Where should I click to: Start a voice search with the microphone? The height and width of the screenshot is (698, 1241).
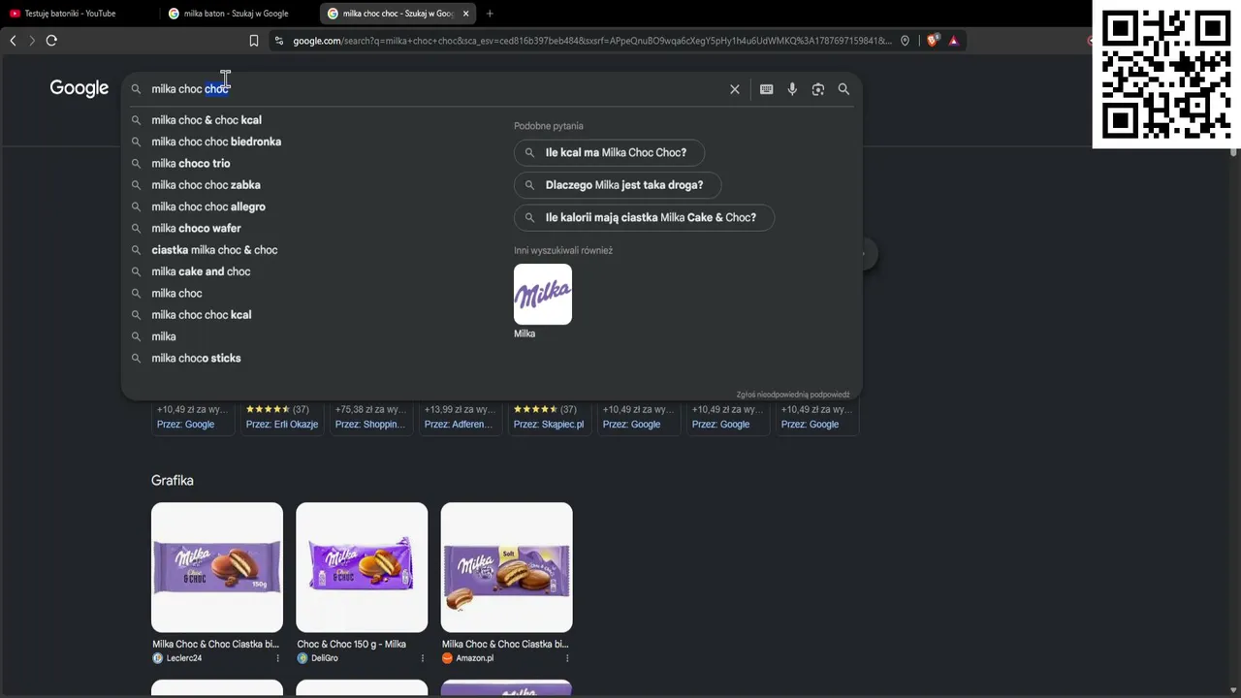point(792,89)
